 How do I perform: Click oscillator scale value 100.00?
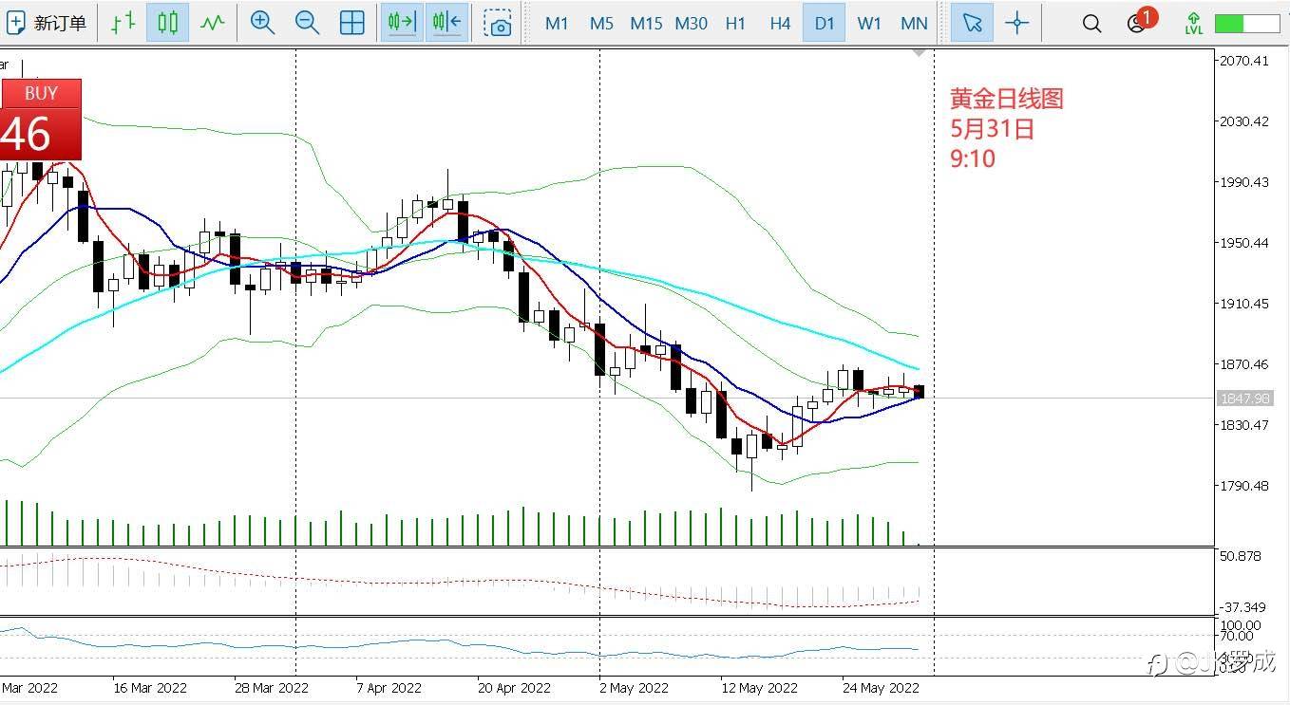coord(1242,625)
